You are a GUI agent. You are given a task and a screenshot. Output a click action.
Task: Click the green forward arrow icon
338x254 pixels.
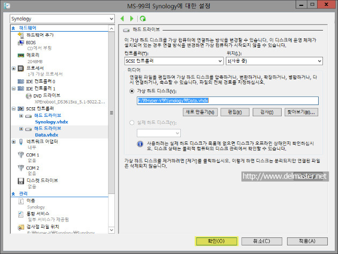click(x=131, y=19)
